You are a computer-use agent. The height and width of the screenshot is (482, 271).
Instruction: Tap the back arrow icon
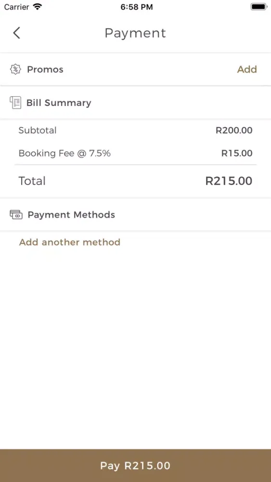coord(16,33)
